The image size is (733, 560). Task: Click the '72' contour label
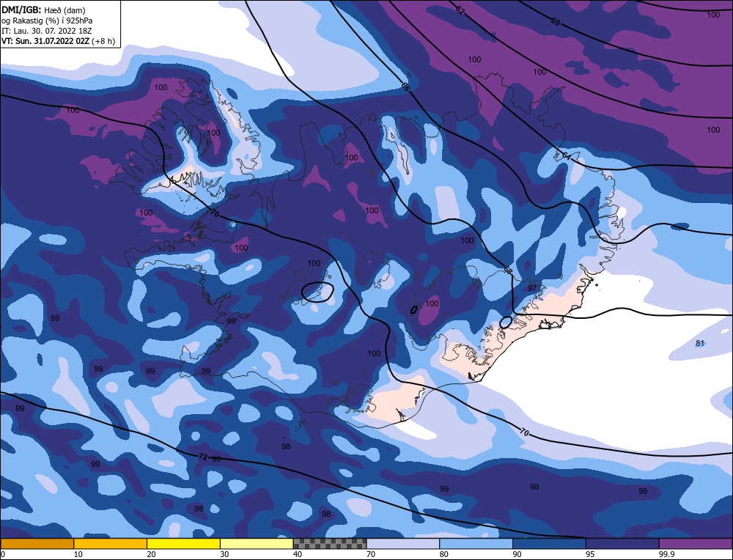(x=202, y=457)
